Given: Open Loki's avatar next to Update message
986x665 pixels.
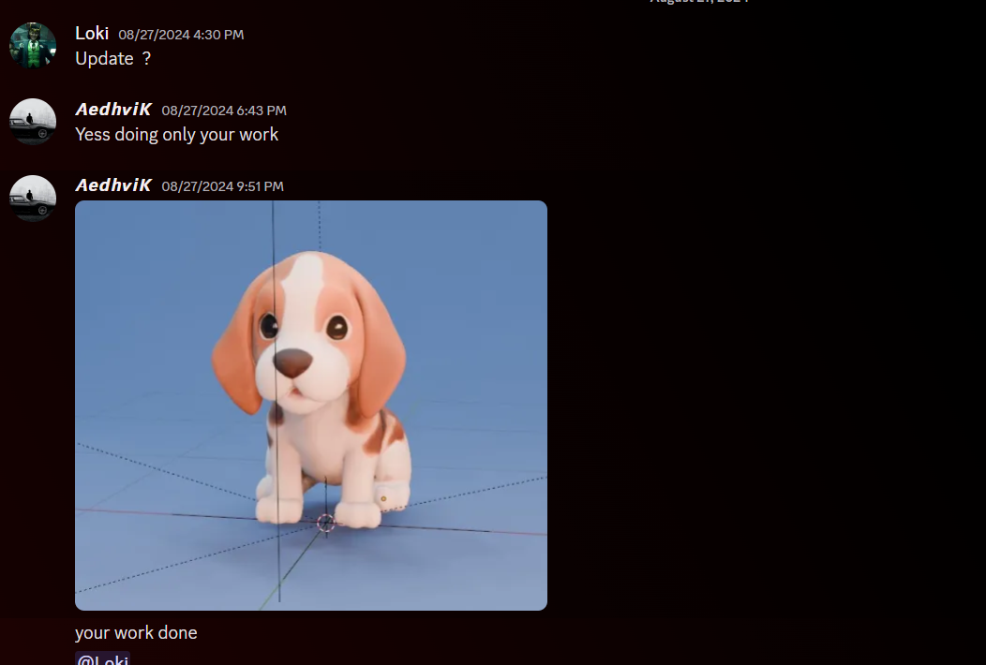Looking at the screenshot, I should click(33, 45).
